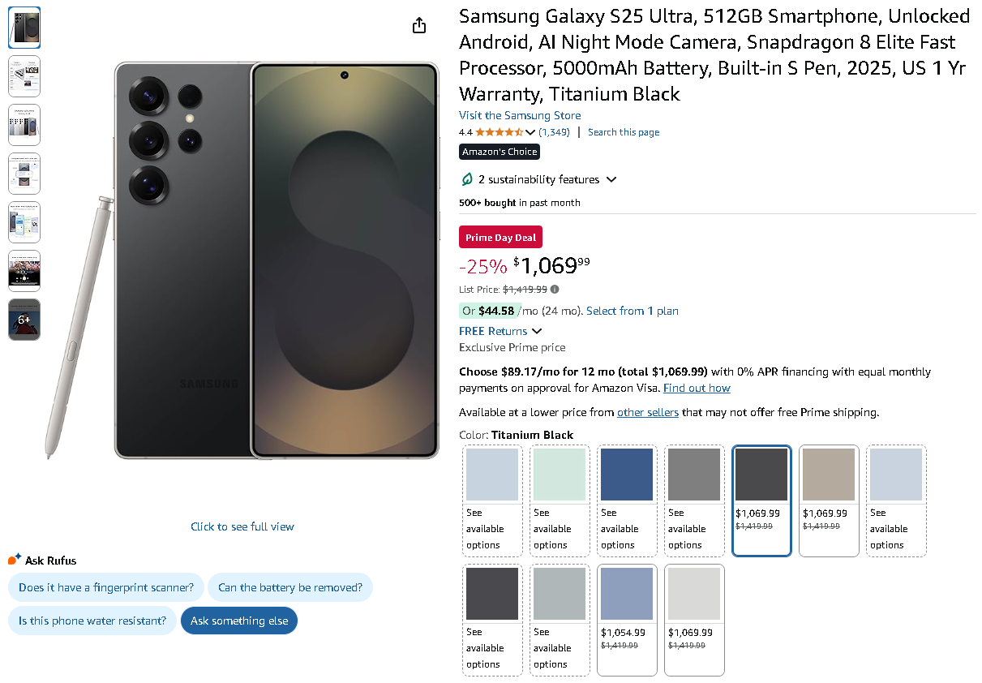
Task: Open the 6+ more images thumbnail
Action: coord(24,320)
